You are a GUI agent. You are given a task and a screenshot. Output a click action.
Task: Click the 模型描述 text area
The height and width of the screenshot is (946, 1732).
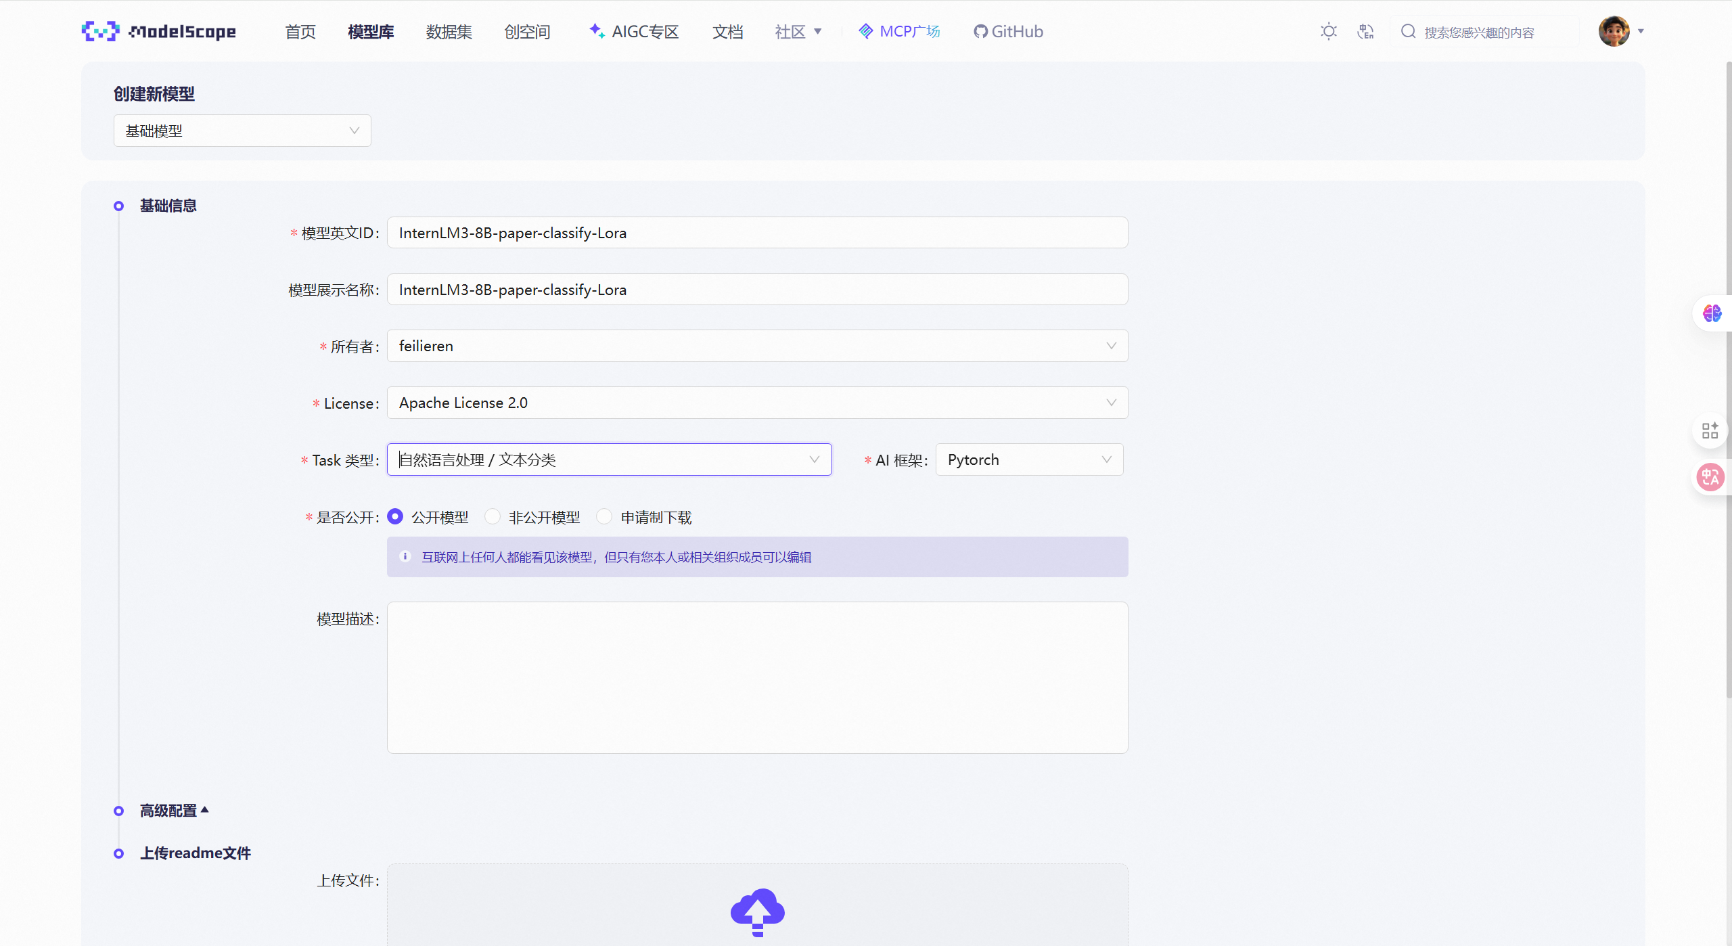point(758,677)
